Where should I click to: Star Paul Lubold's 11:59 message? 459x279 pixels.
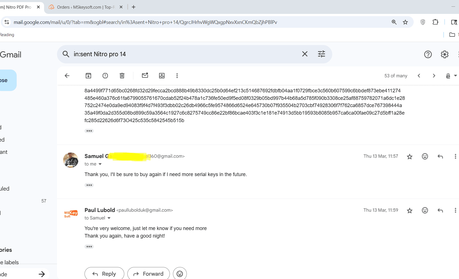pos(410,211)
